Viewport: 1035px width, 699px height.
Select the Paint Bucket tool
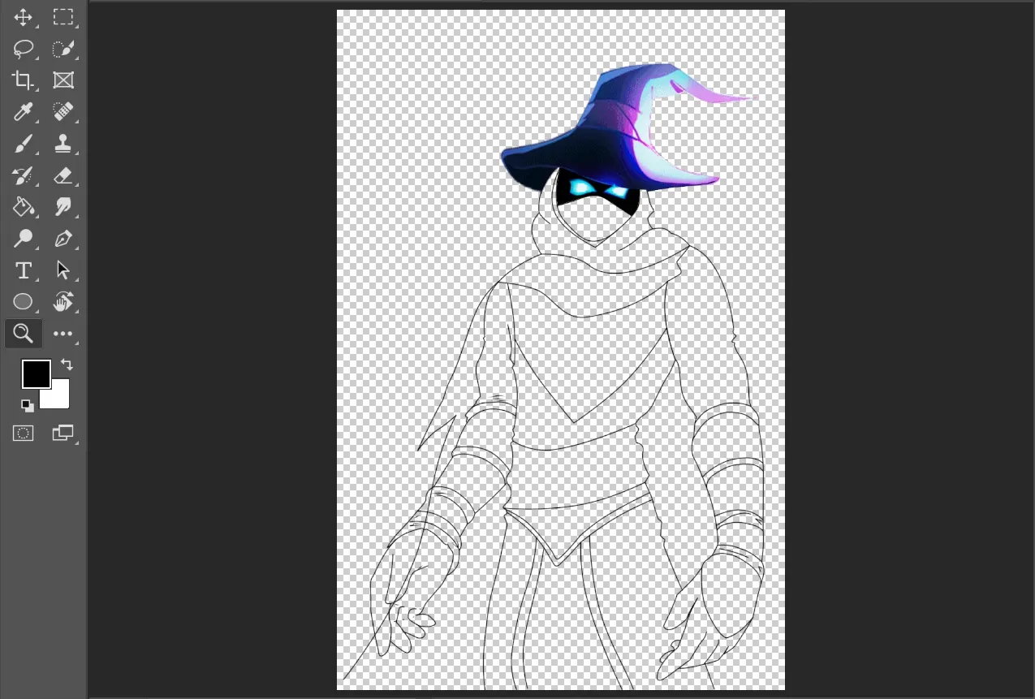[23, 207]
